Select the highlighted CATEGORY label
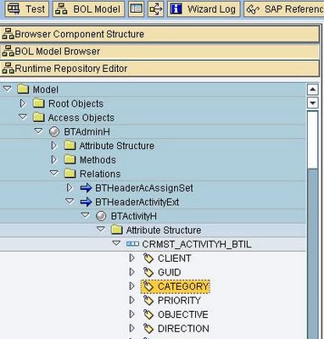The width and height of the screenshot is (324, 339). [183, 286]
